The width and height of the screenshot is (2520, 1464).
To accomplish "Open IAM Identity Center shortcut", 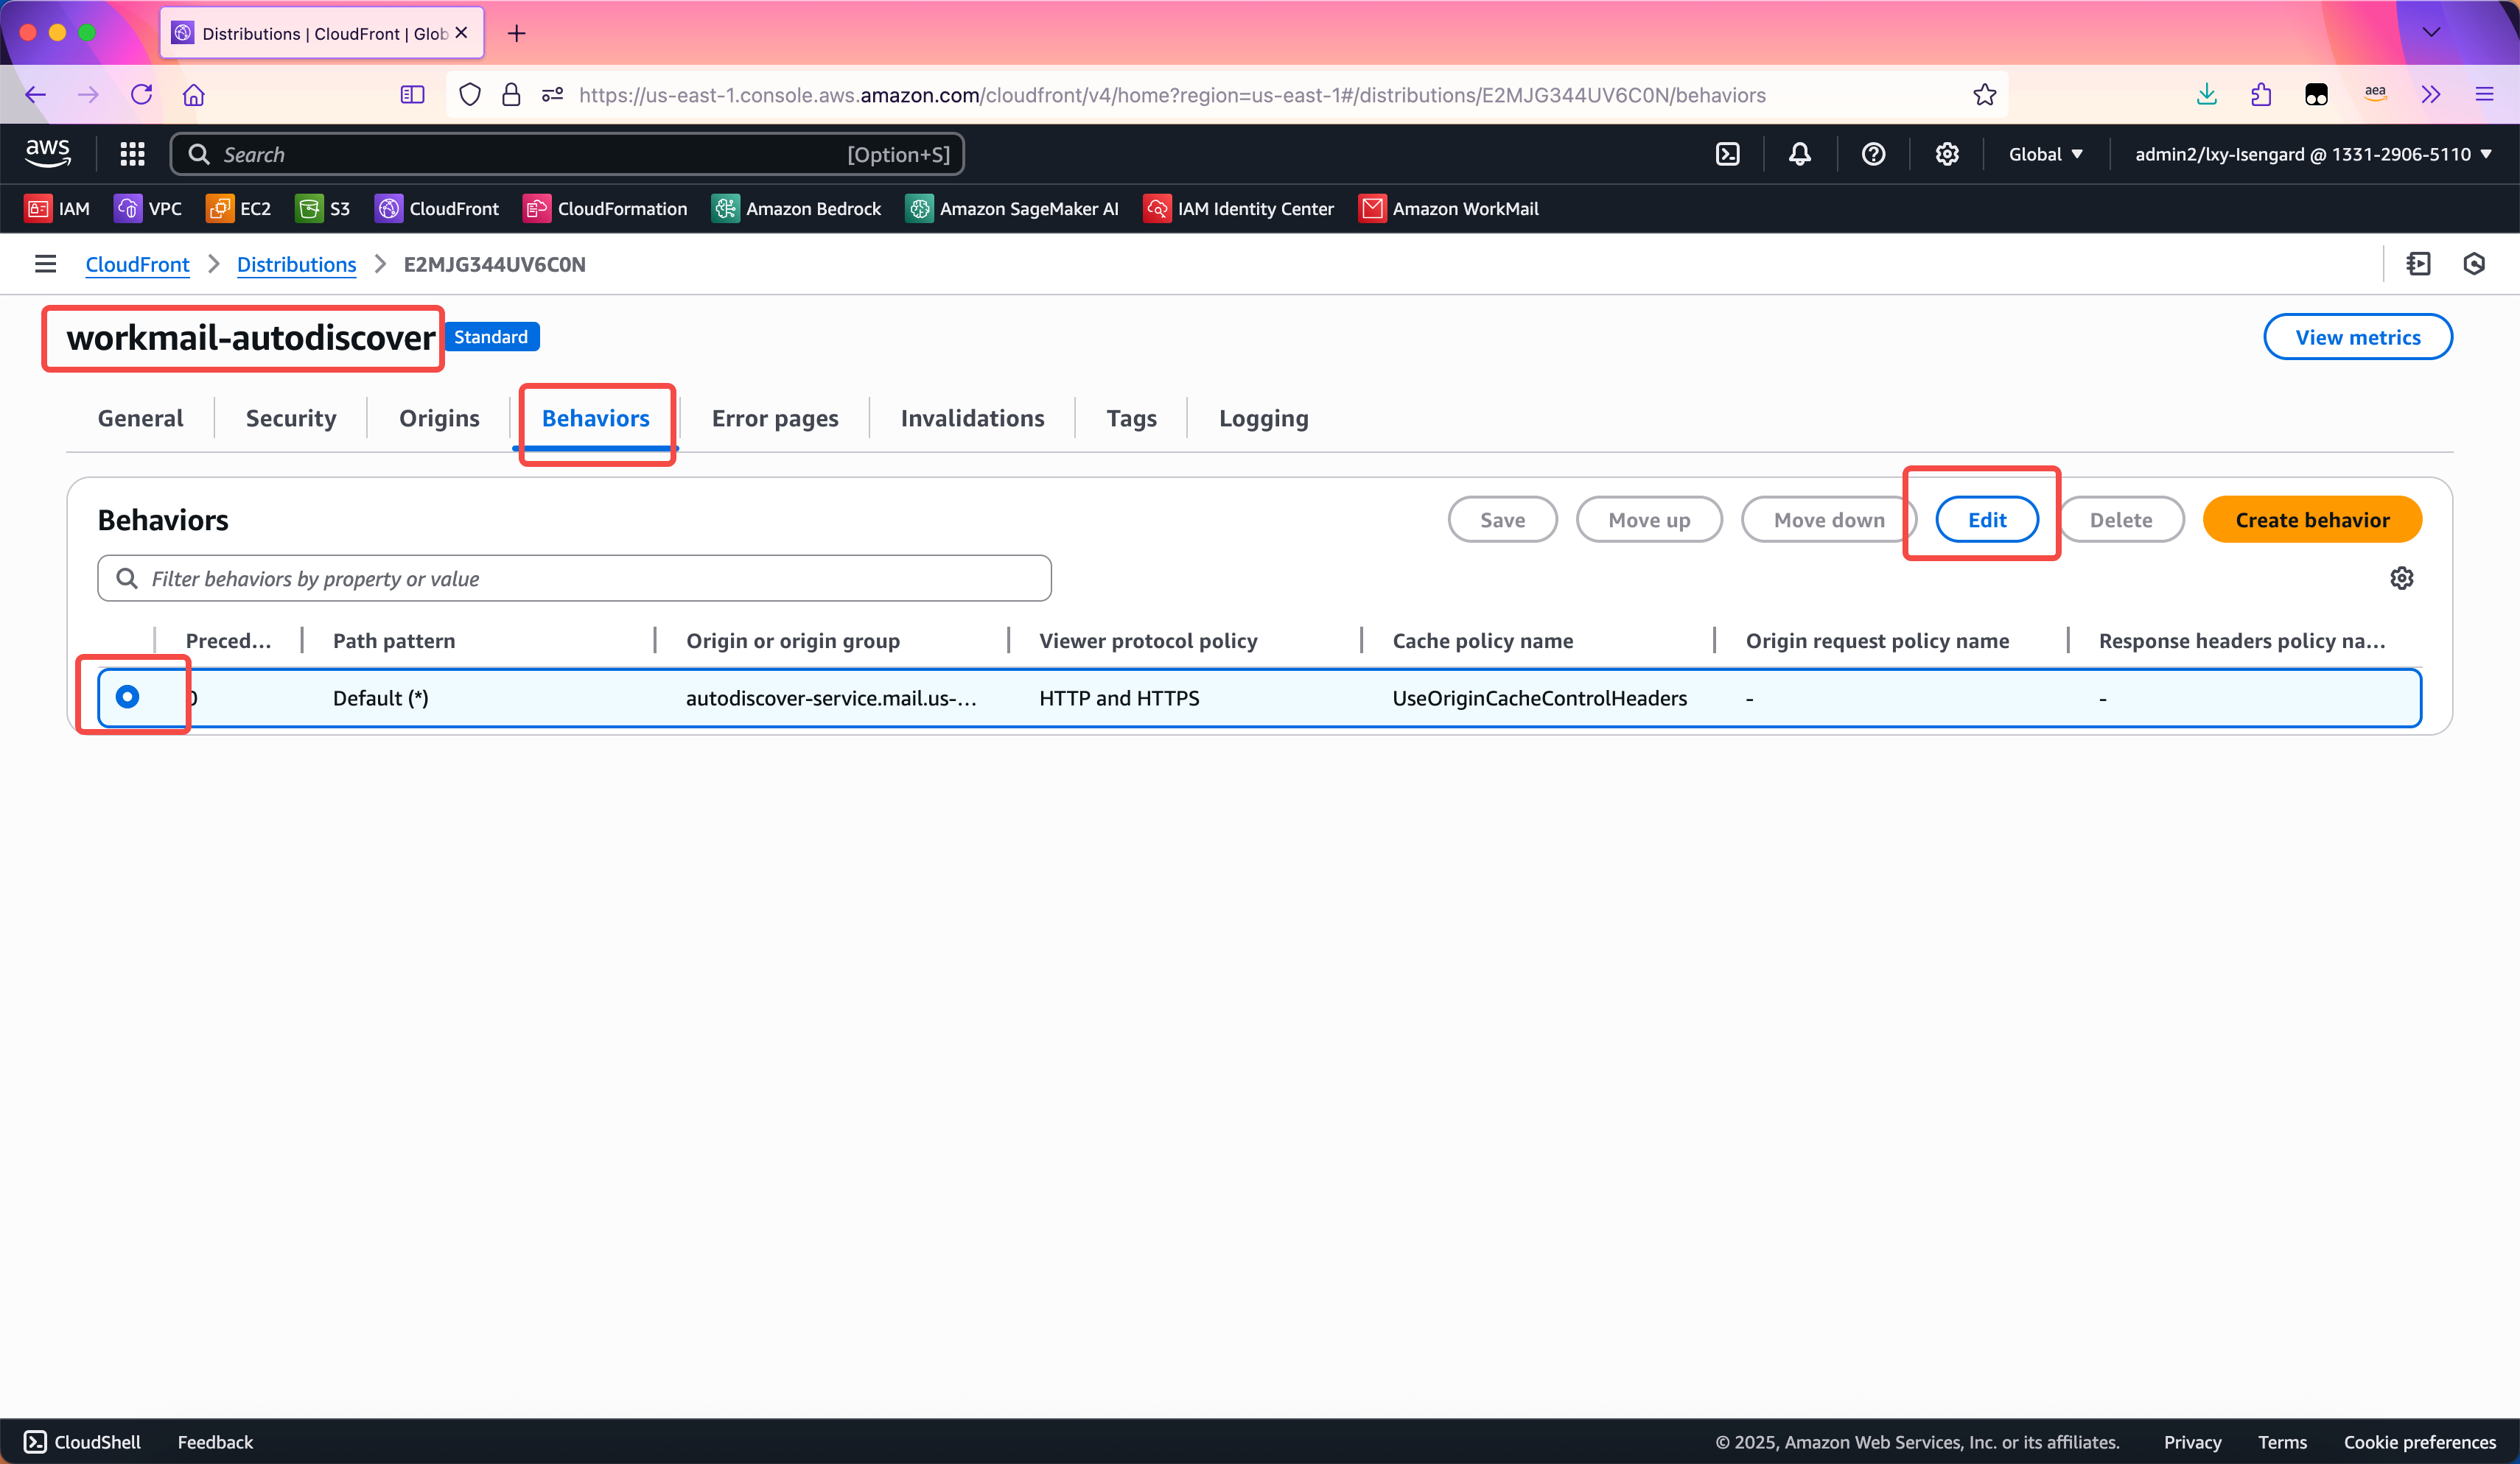I will [1238, 208].
